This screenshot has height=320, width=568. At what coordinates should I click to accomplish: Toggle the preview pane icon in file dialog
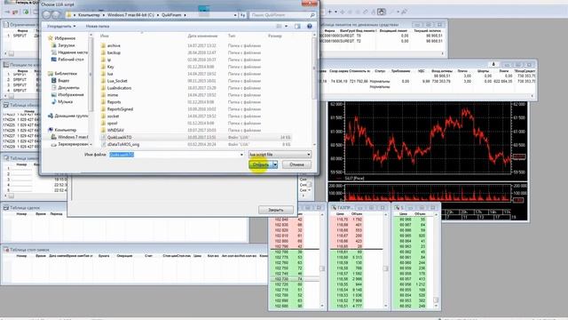click(x=297, y=26)
